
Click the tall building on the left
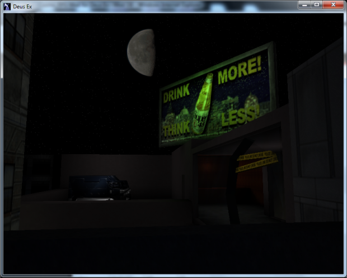(x=17, y=112)
